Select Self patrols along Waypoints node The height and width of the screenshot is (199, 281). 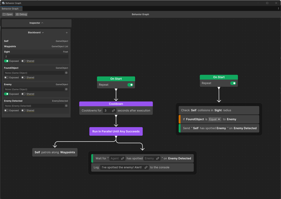point(55,152)
